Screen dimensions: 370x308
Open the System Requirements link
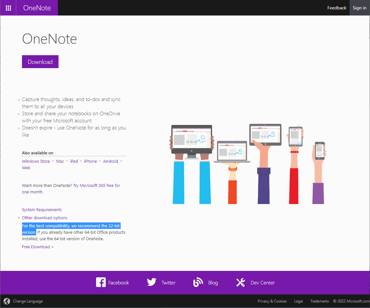pyautogui.click(x=42, y=210)
